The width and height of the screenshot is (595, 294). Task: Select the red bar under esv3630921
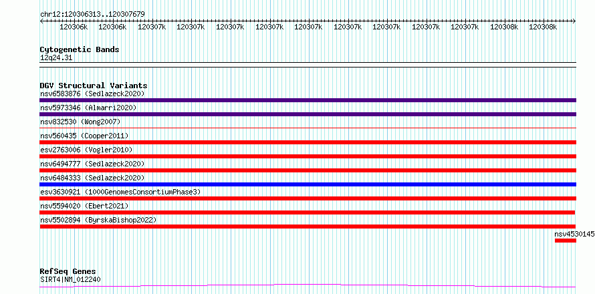coord(308,198)
